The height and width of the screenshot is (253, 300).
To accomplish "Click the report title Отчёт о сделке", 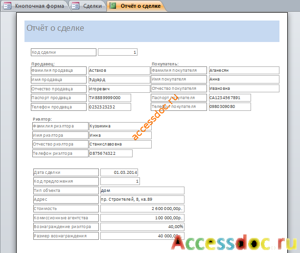I will (55, 28).
